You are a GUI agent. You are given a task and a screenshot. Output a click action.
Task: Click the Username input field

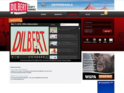(x=98, y=22)
